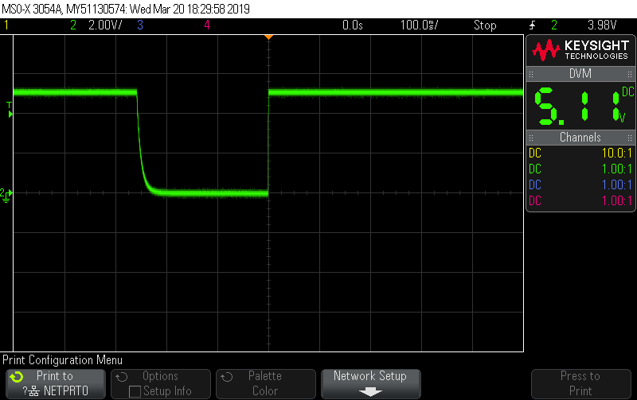Click the channel 2 ground reference marker
Viewport: 637px width, 400px height.
(6, 193)
